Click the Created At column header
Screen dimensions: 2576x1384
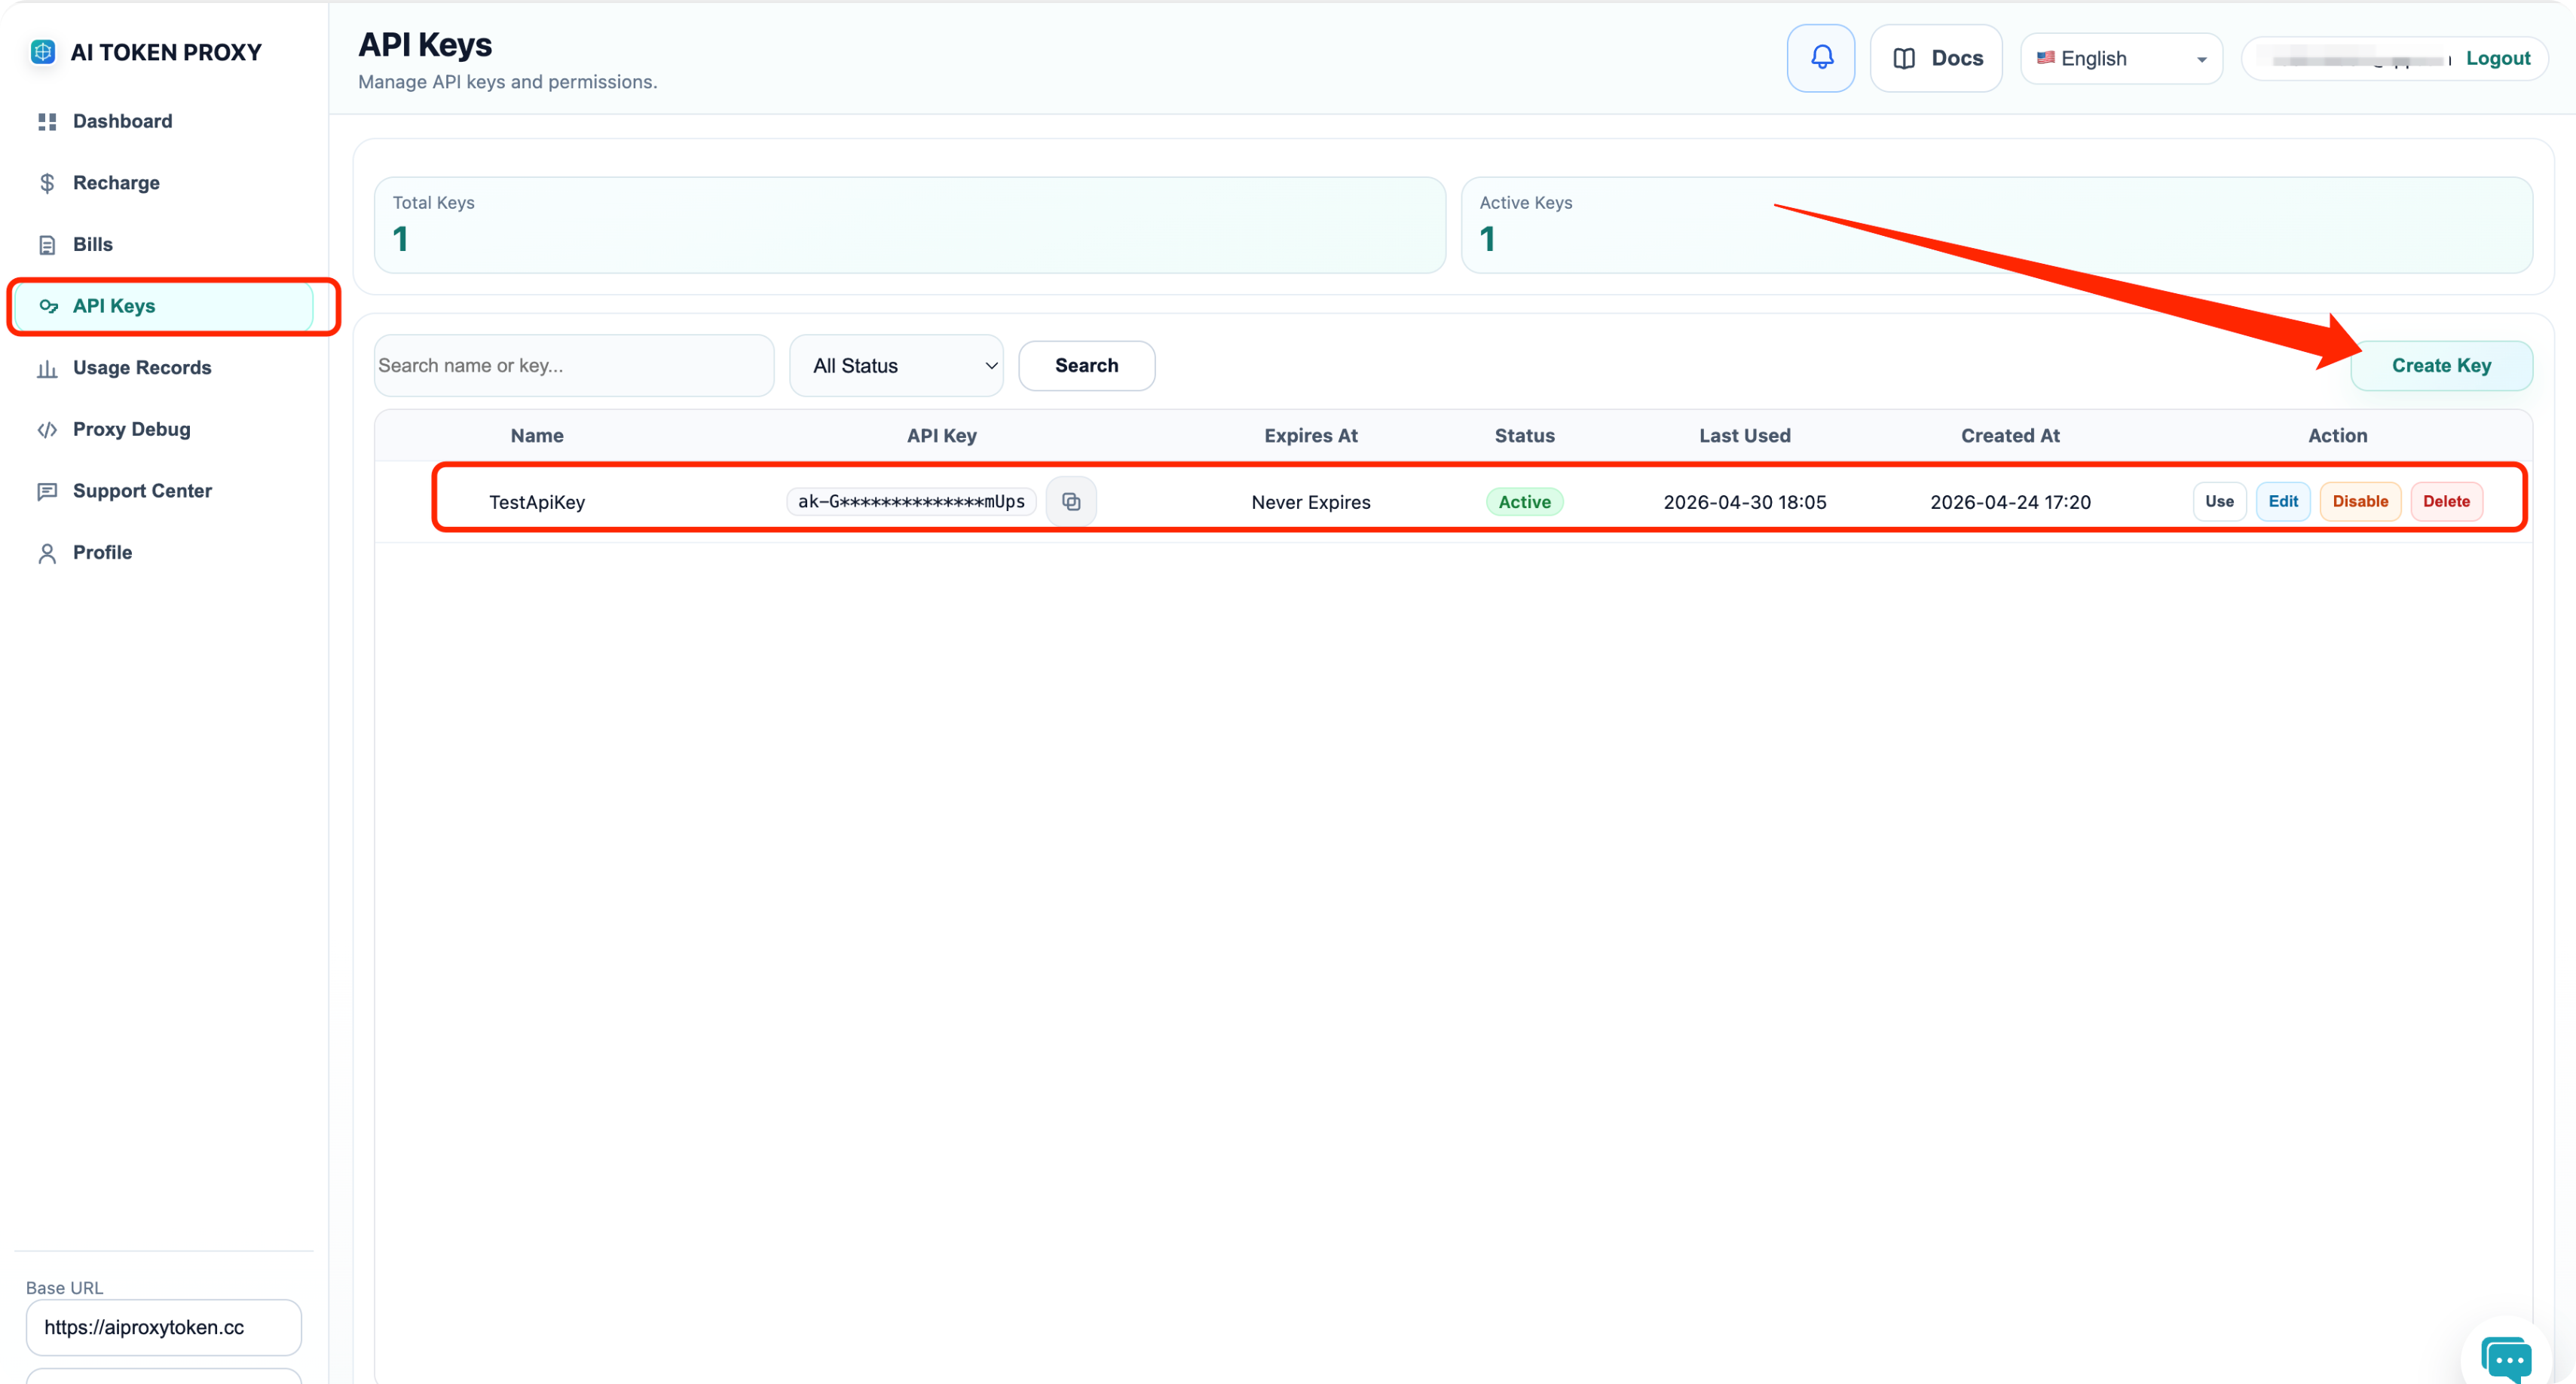(2010, 436)
